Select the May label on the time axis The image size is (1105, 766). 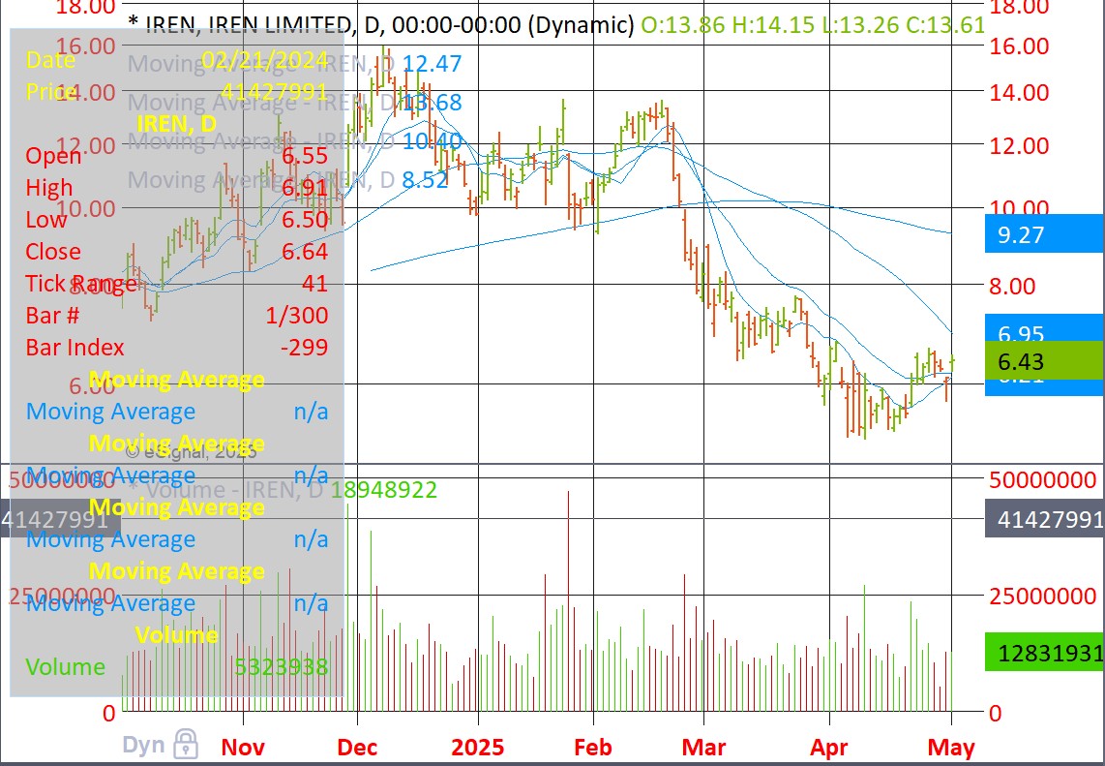[951, 747]
